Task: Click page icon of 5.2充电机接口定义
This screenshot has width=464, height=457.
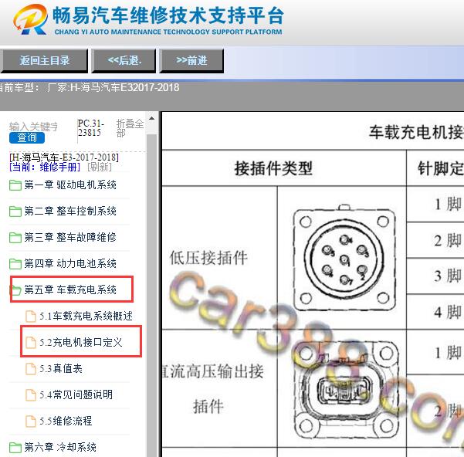Action: coord(31,343)
